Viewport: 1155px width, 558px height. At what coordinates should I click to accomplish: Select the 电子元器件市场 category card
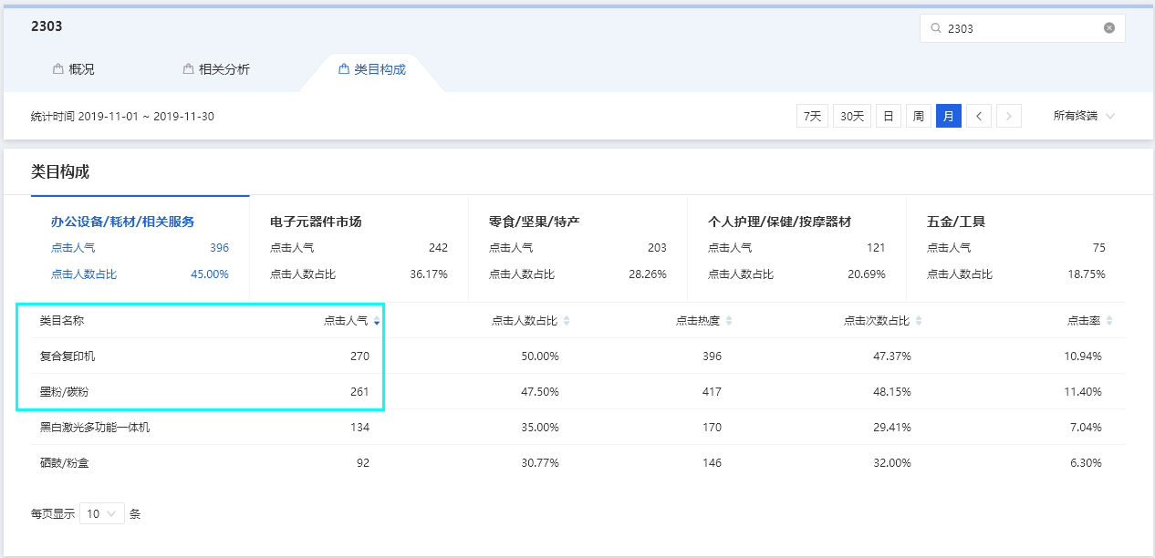359,248
